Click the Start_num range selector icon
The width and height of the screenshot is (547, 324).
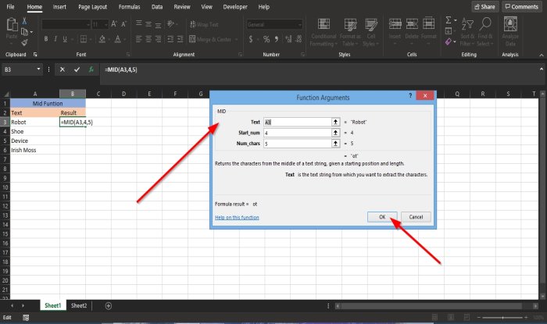[335, 133]
